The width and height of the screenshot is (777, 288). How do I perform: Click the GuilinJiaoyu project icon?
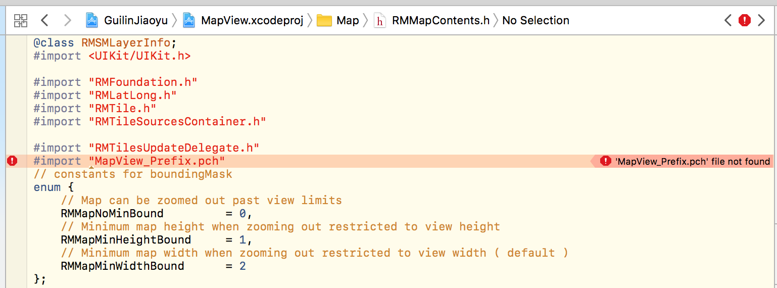pos(92,21)
